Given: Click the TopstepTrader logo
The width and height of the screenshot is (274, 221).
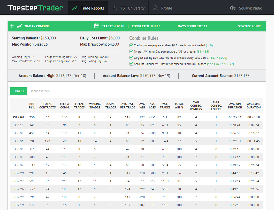Looking at the screenshot, I should [35, 8].
